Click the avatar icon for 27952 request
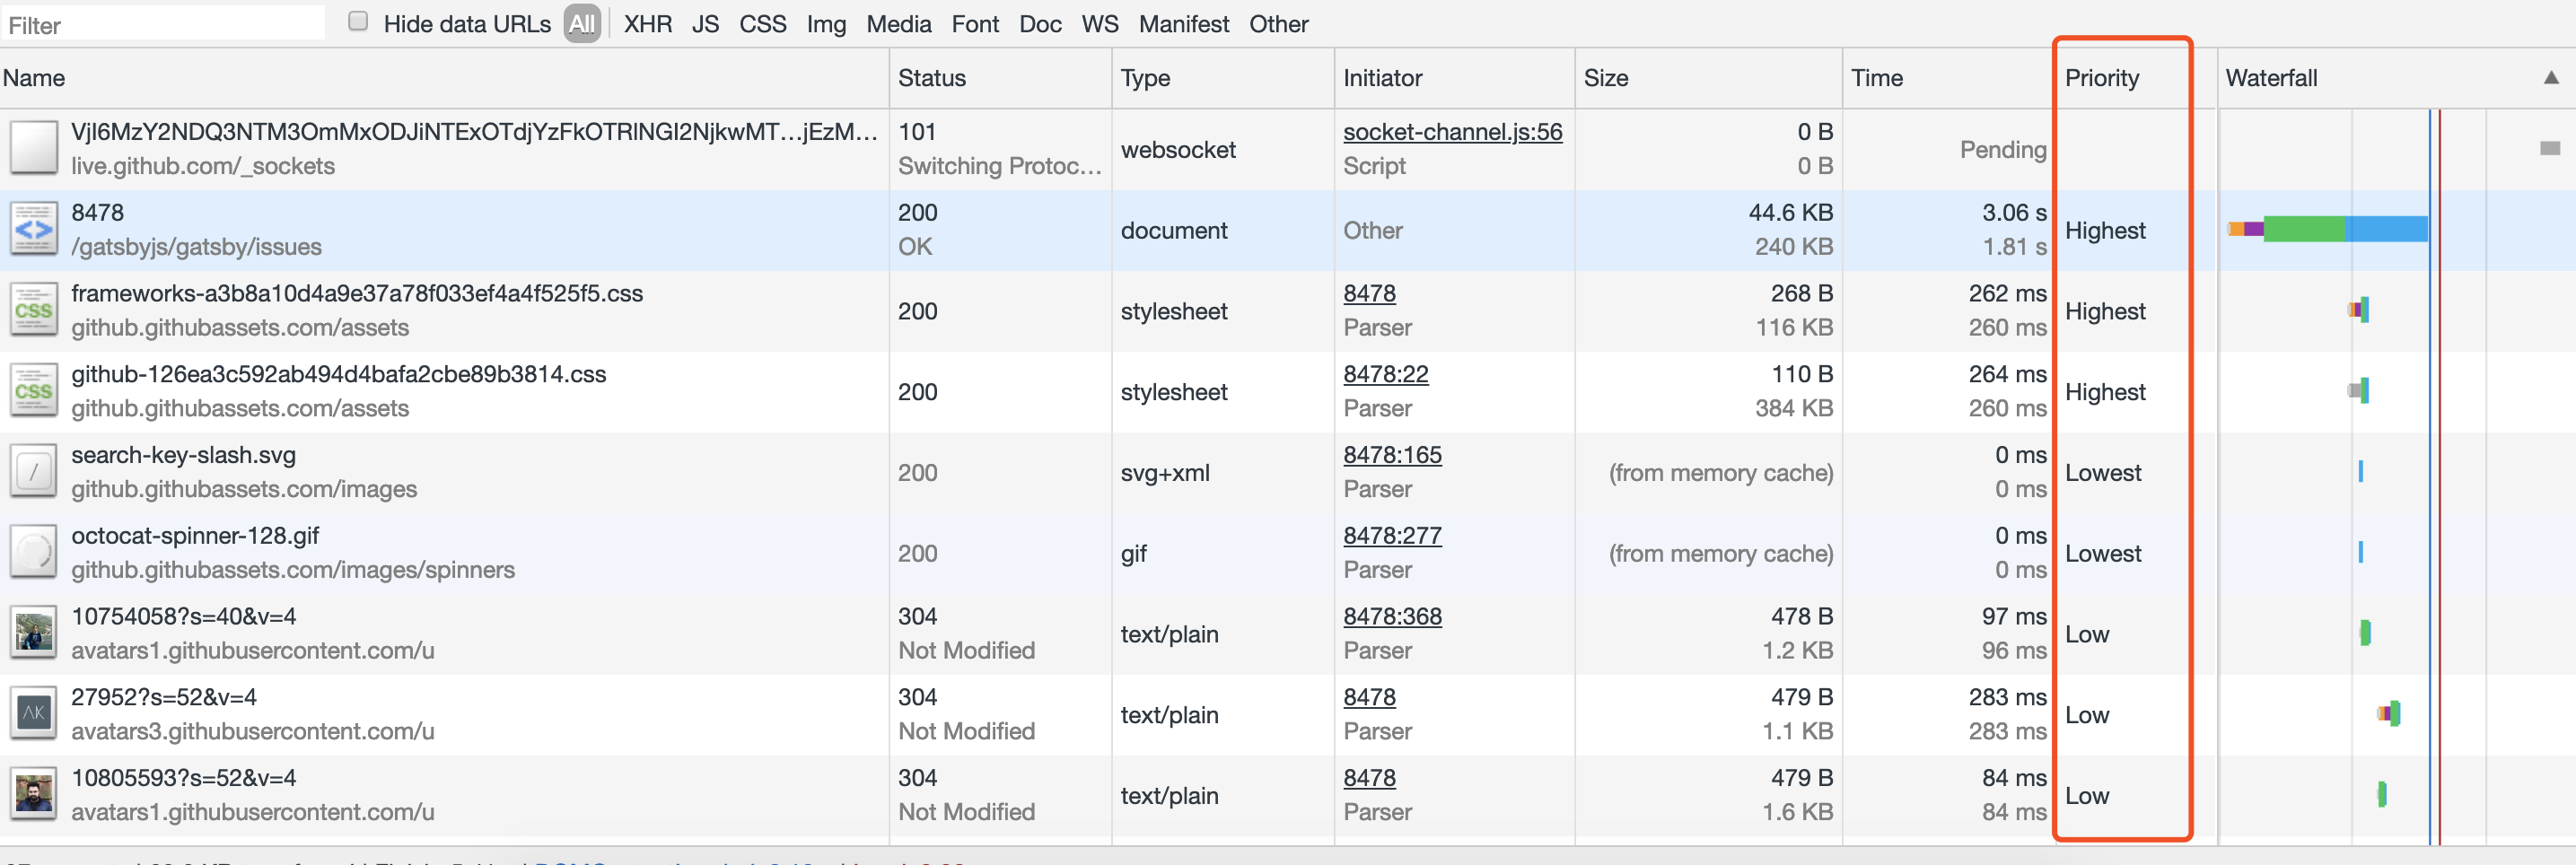Image resolution: width=2576 pixels, height=865 pixels. [34, 714]
